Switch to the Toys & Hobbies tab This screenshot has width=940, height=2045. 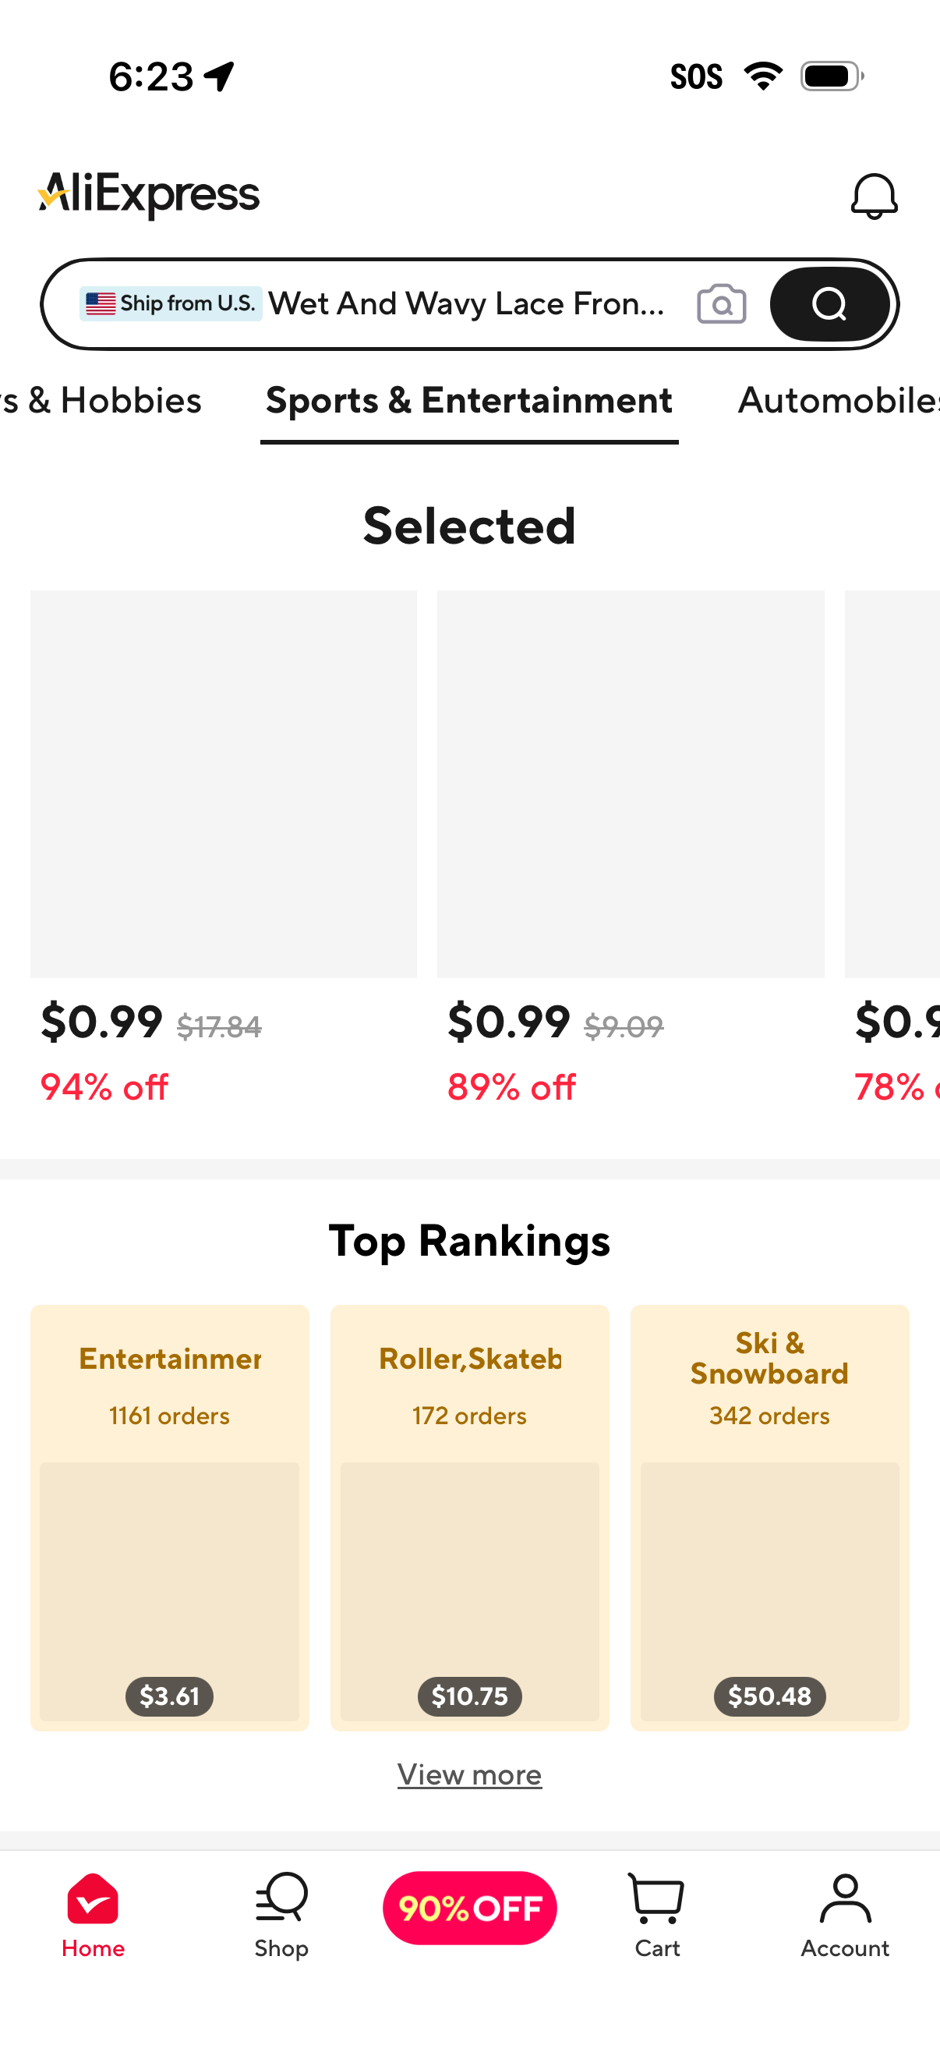pyautogui.click(x=101, y=401)
